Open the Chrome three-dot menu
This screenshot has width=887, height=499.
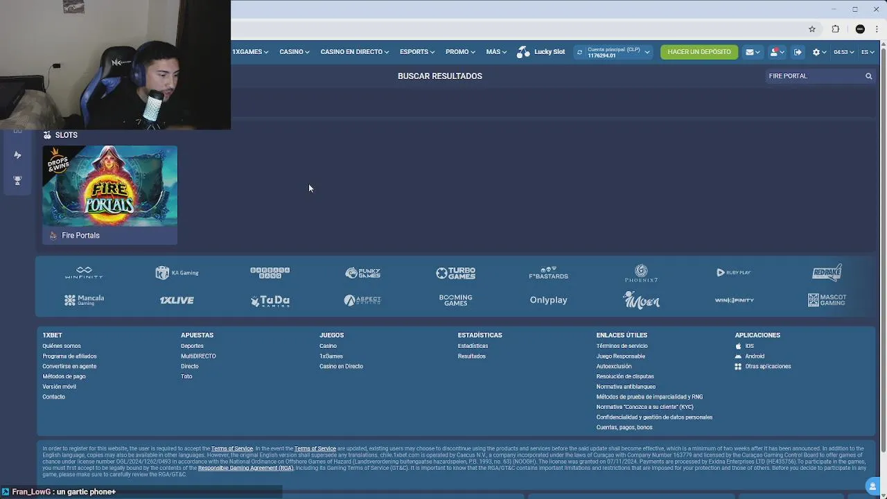877,29
